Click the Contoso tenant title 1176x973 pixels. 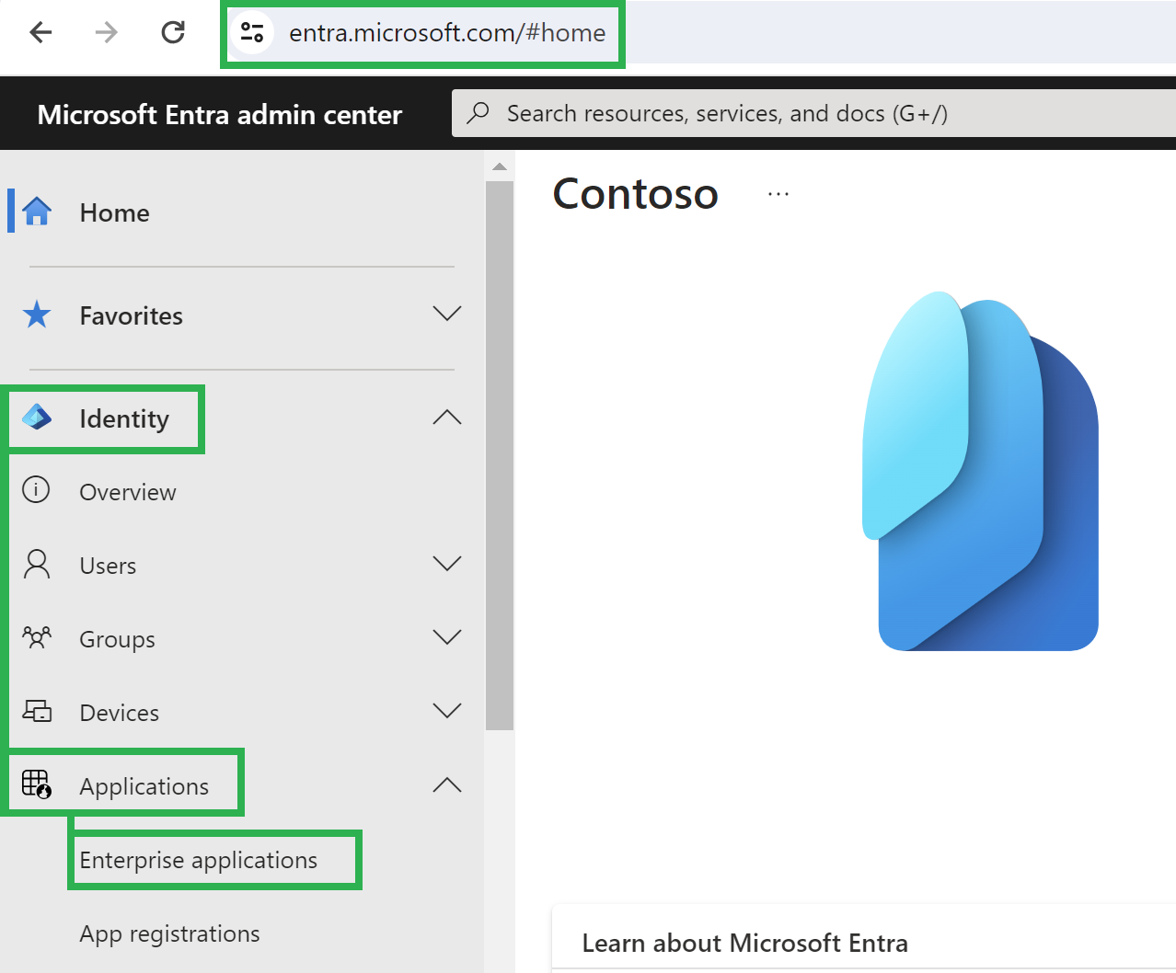point(635,194)
